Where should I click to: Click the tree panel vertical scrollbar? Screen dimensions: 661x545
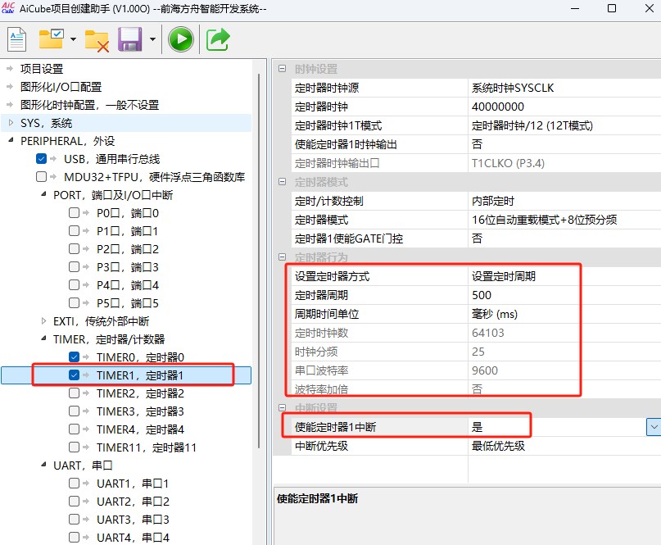[x=259, y=261]
